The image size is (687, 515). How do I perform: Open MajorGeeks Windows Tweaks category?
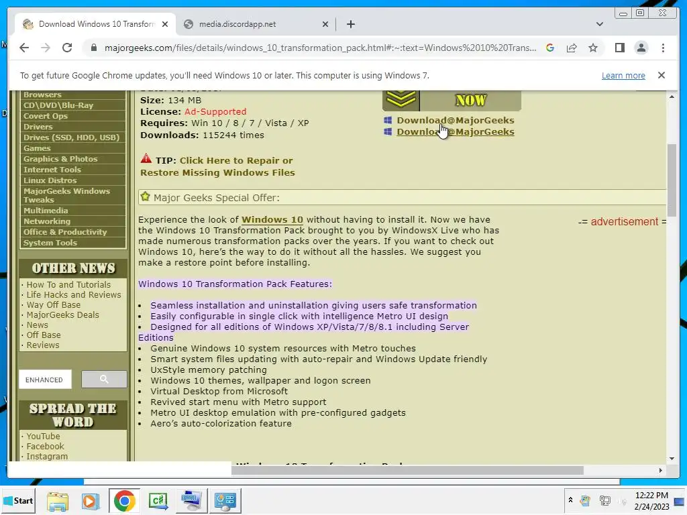pos(66,195)
